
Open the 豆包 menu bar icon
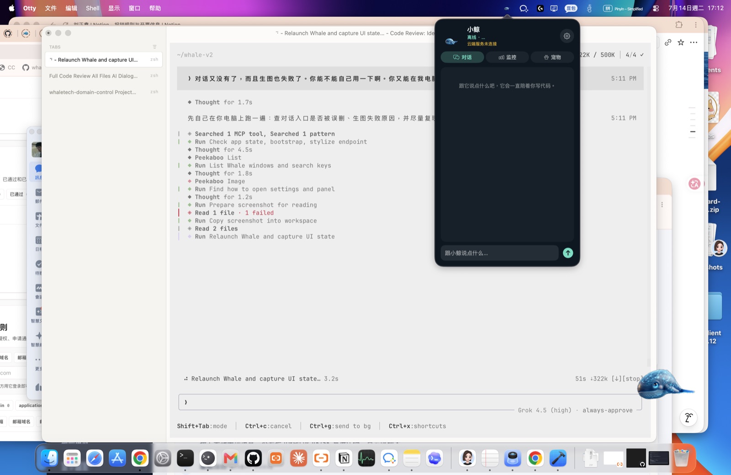click(x=571, y=8)
